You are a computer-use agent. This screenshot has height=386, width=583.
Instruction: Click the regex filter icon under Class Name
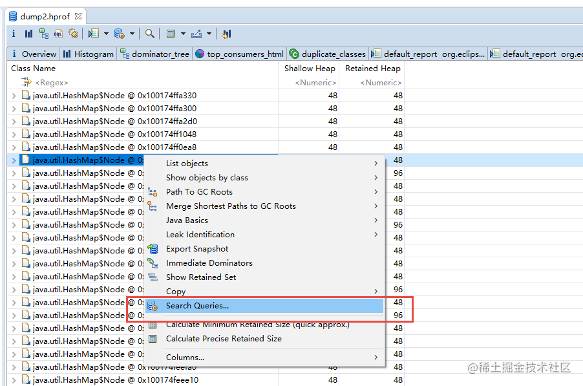[x=26, y=82]
